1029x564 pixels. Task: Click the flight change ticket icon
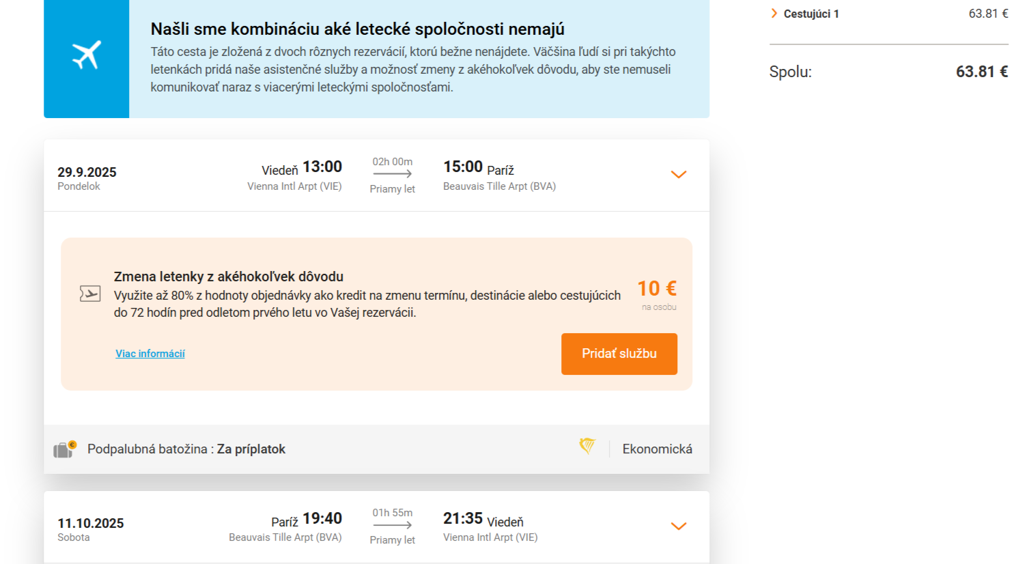coord(90,294)
